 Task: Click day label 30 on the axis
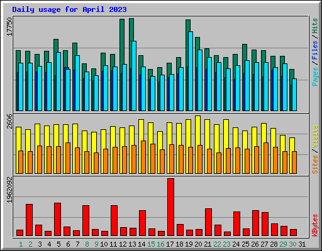292,244
